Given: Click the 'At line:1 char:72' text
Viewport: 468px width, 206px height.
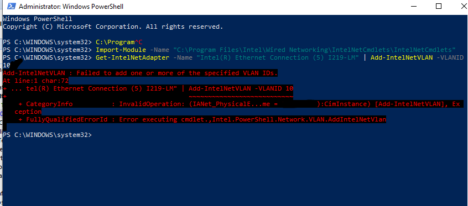Looking at the screenshot, I should 36,81.
